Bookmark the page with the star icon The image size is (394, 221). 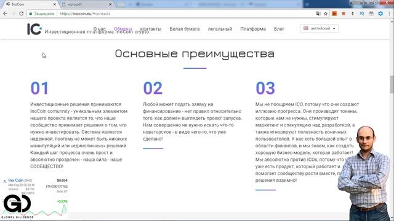[x=326, y=14]
